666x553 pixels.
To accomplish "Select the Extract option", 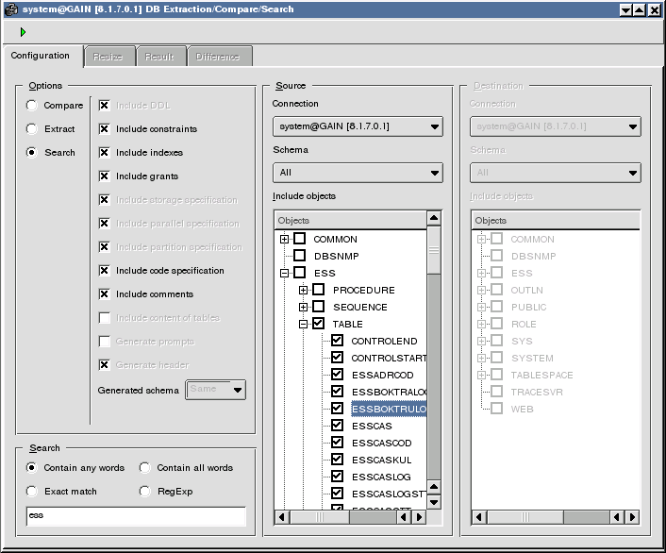I will point(32,129).
